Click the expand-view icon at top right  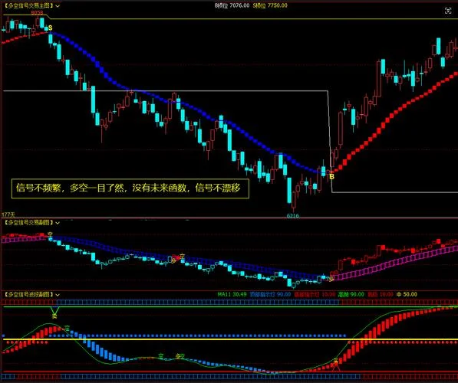[448, 11]
